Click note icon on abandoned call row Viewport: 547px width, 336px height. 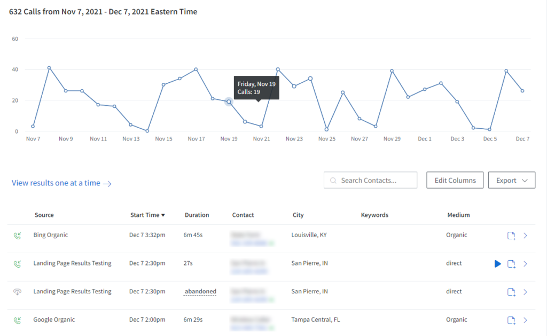511,292
